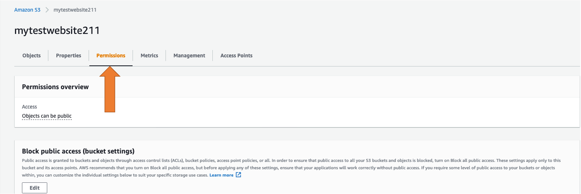Click the Block public access (bucket settings) heading

pos(78,151)
